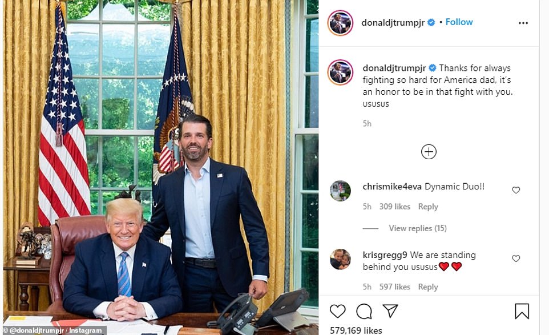Viewport: 549px width, 335px height.
Task: Open comment bubble icon below post
Action: 364,311
